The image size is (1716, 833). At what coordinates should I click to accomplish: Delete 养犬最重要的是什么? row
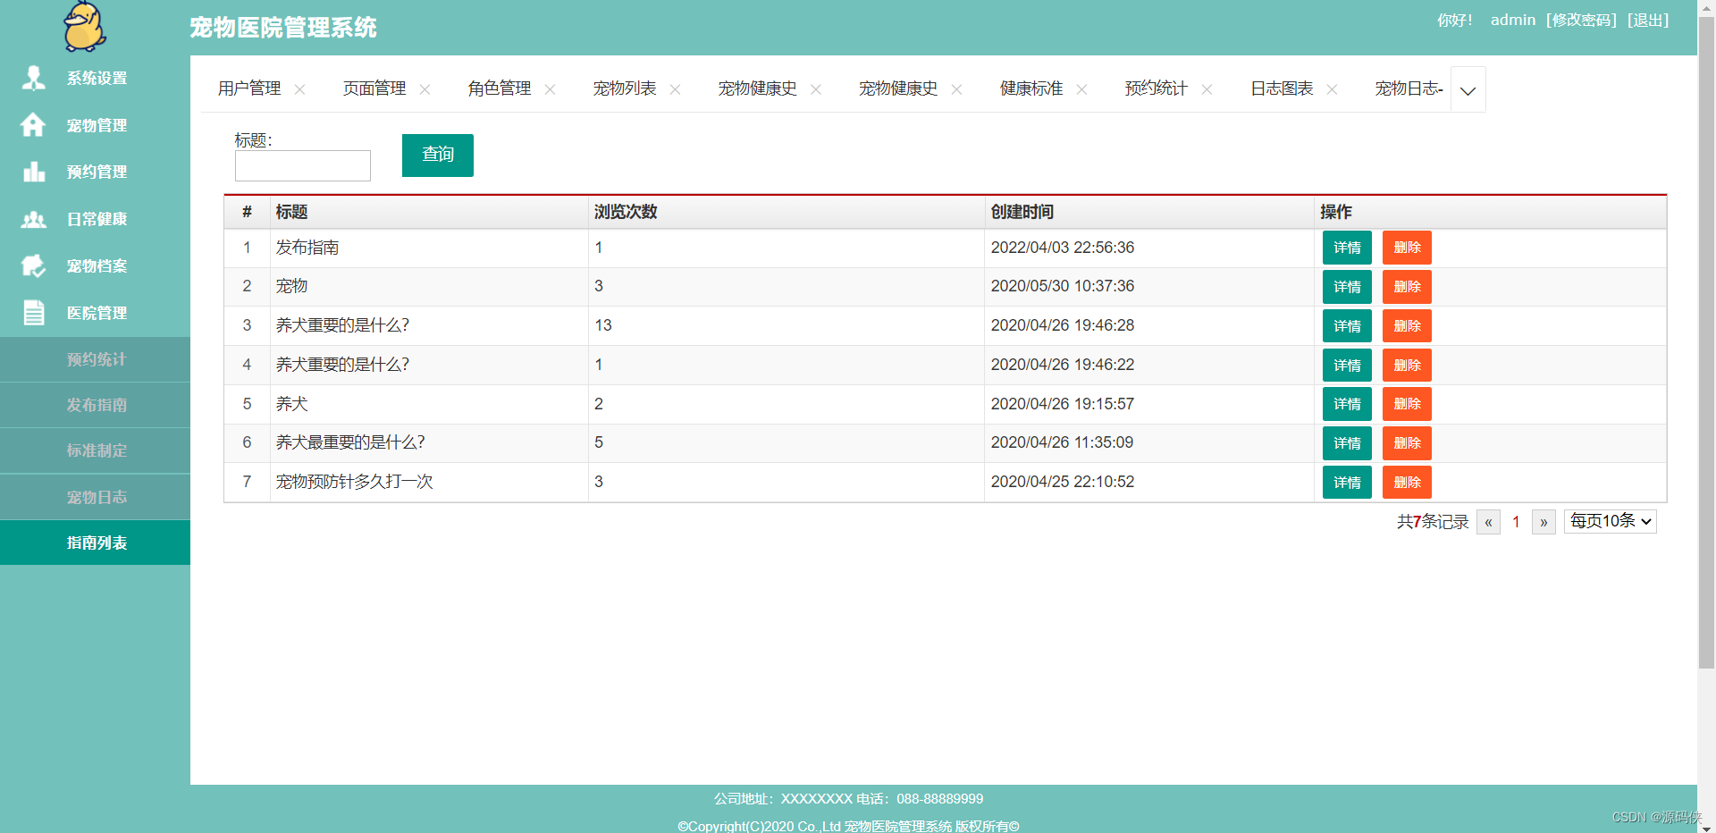[x=1407, y=443]
